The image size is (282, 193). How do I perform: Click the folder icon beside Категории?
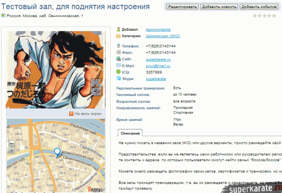click(119, 36)
